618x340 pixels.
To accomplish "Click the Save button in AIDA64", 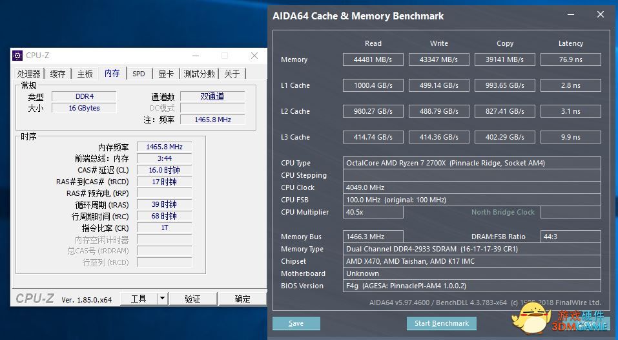I will click(296, 323).
